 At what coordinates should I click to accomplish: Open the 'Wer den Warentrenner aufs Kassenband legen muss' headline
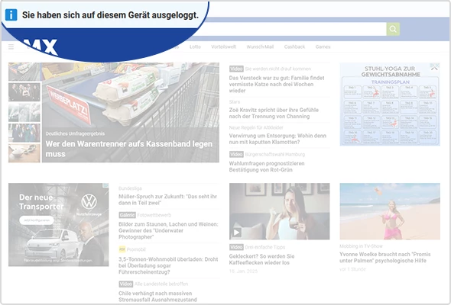(129, 149)
